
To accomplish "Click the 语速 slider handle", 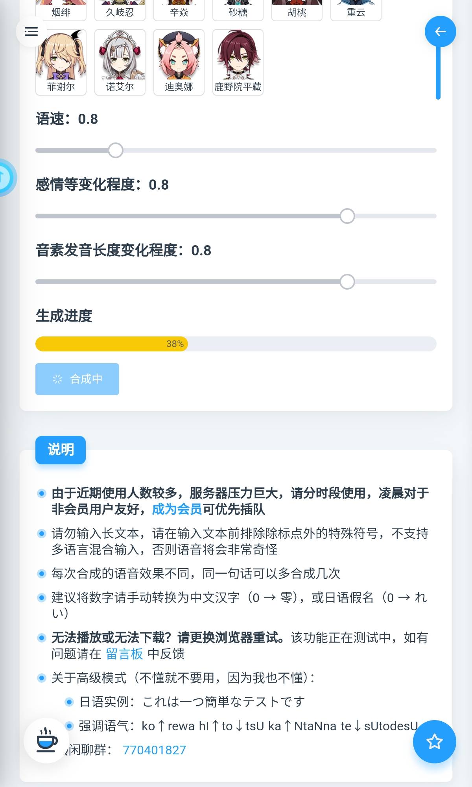I will (x=116, y=150).
